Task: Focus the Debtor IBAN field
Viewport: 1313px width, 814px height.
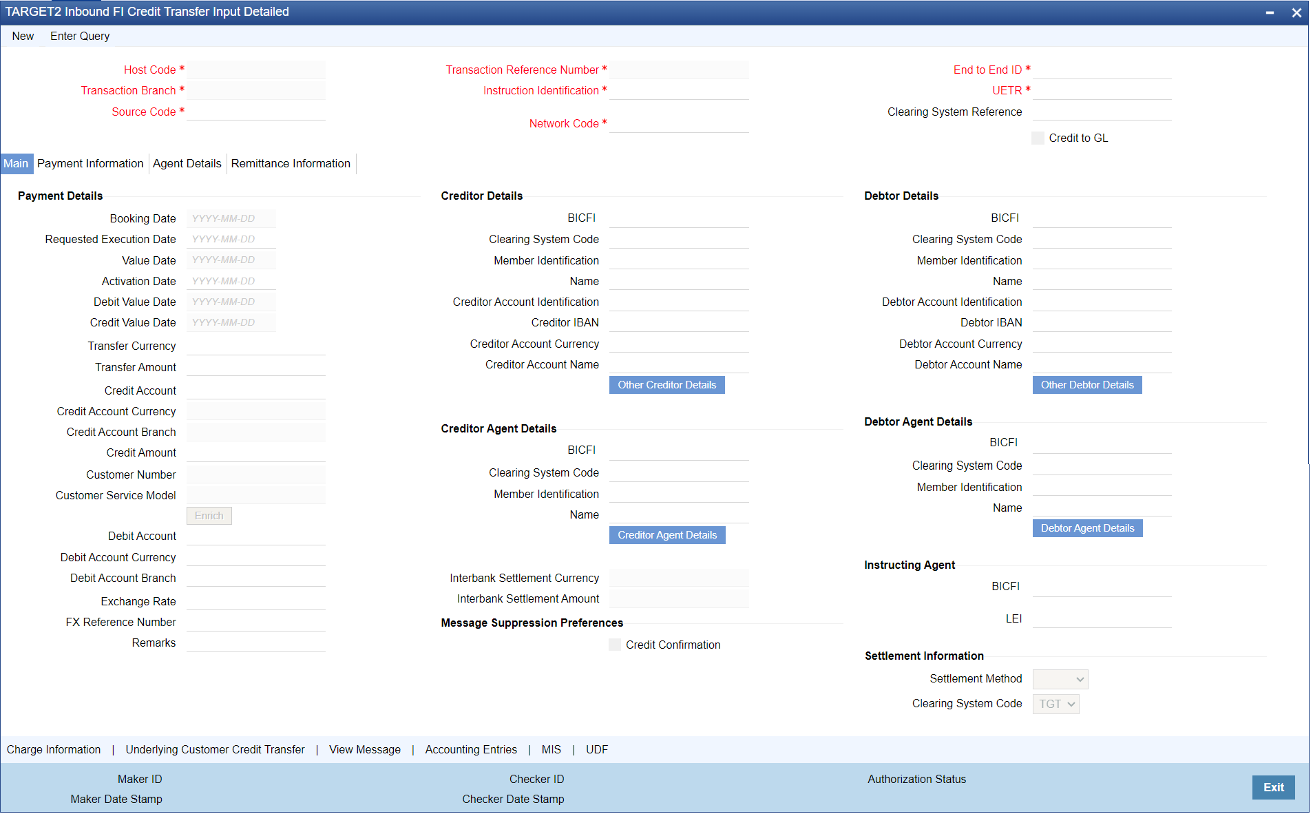Action: tap(1102, 322)
